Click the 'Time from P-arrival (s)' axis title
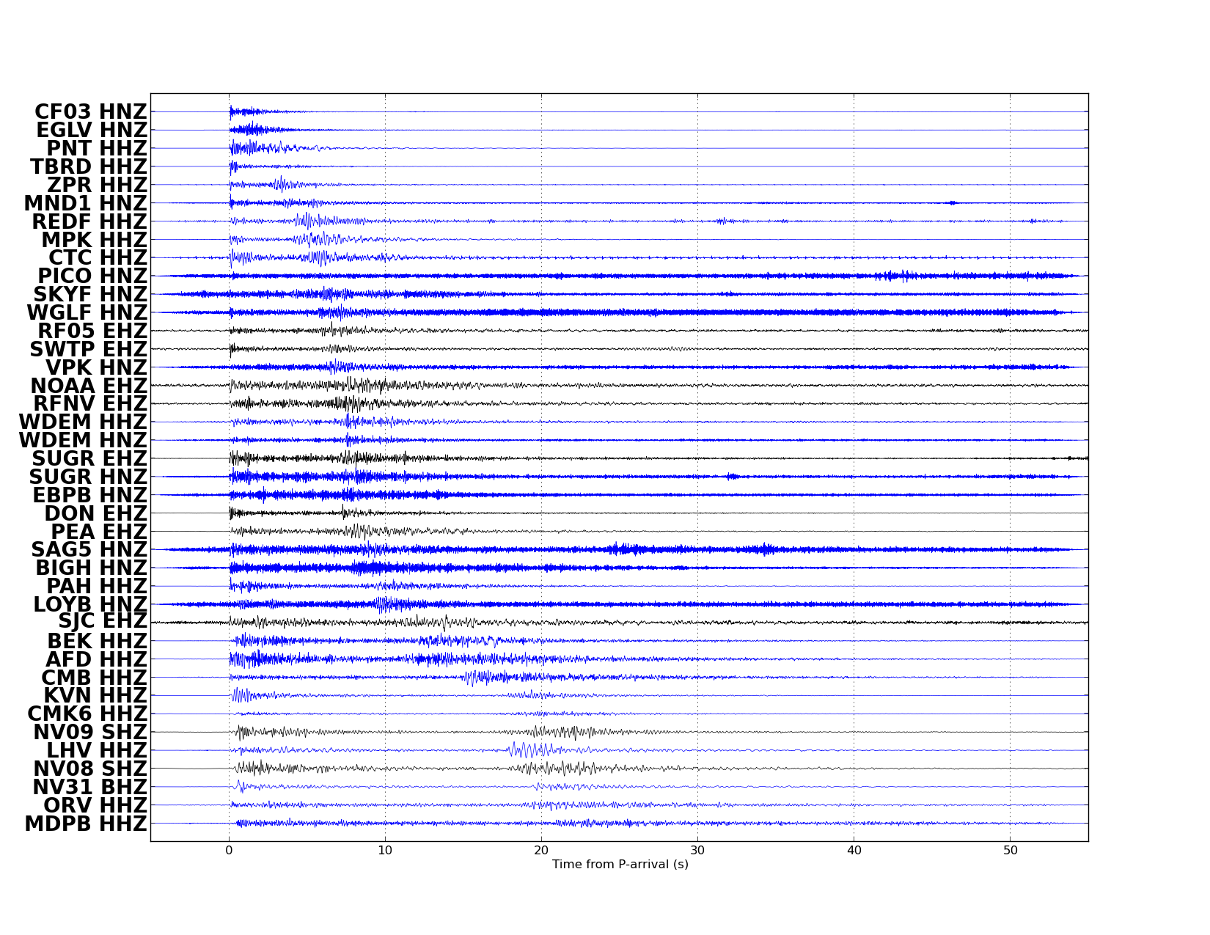This screenshot has width=1210, height=935. pos(620,865)
